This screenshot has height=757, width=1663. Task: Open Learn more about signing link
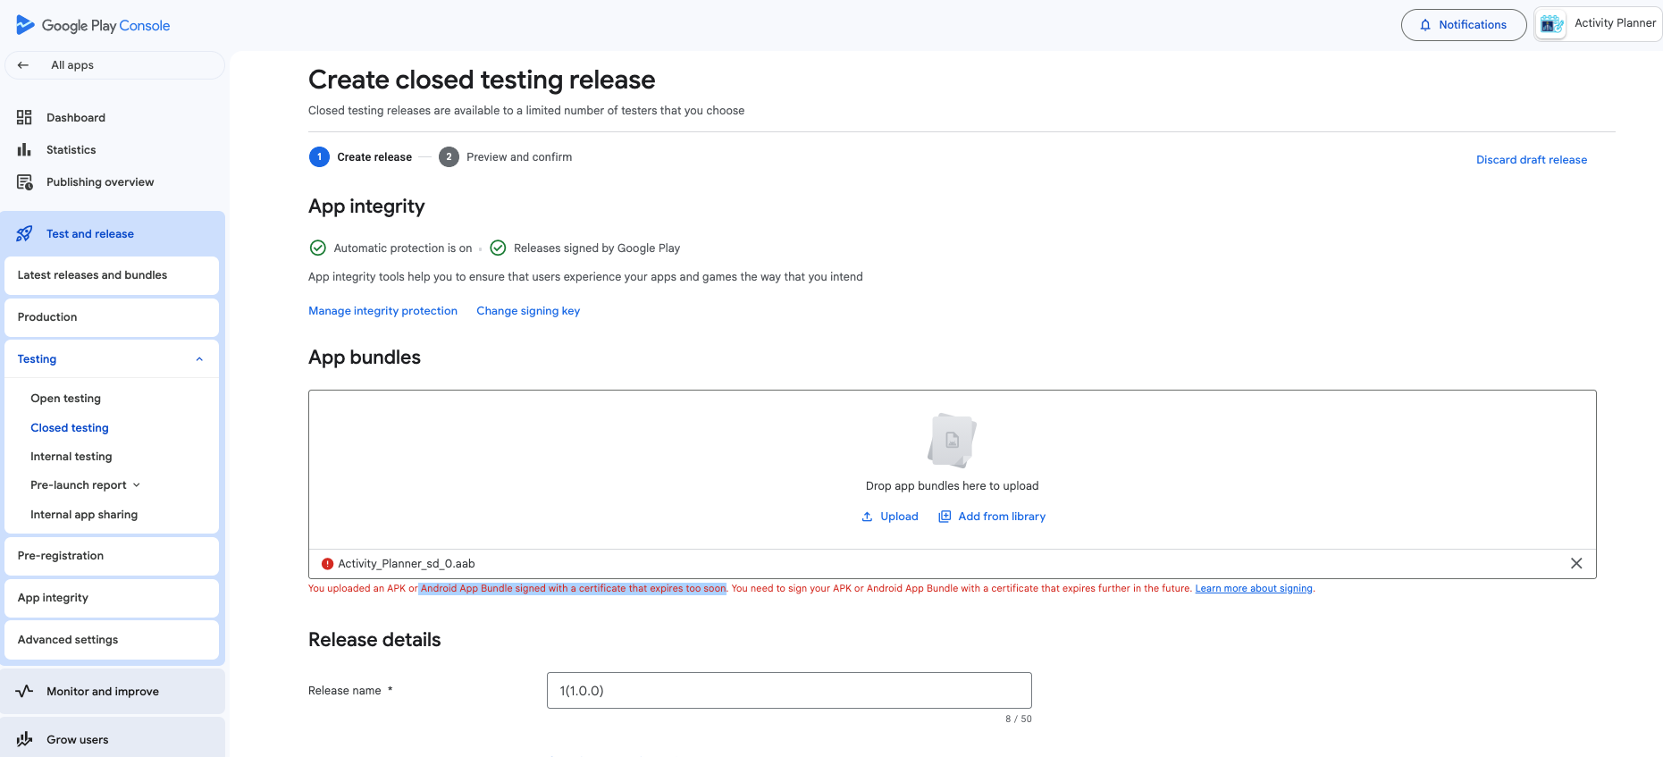1253,589
